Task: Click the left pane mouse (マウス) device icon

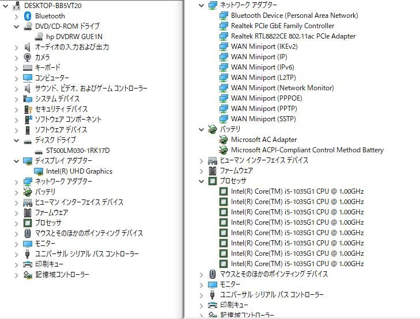Action: 27,233
